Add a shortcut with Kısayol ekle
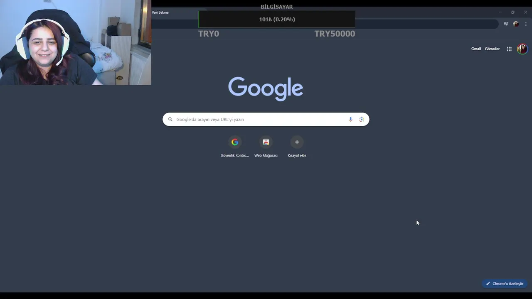This screenshot has height=299, width=532. [x=297, y=147]
